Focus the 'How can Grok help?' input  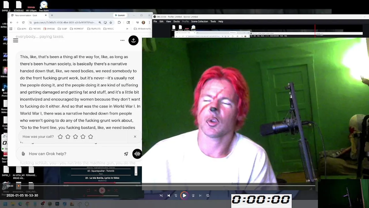tap(75, 154)
